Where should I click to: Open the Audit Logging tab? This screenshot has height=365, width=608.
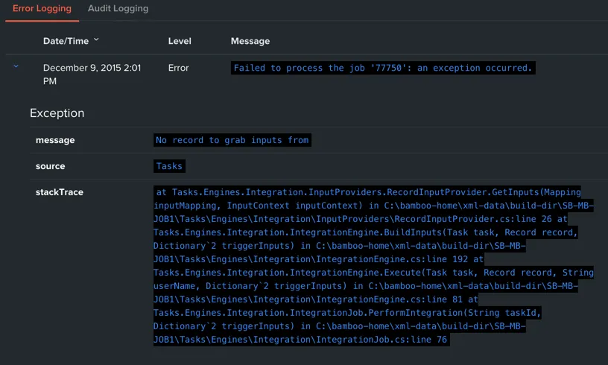click(118, 8)
